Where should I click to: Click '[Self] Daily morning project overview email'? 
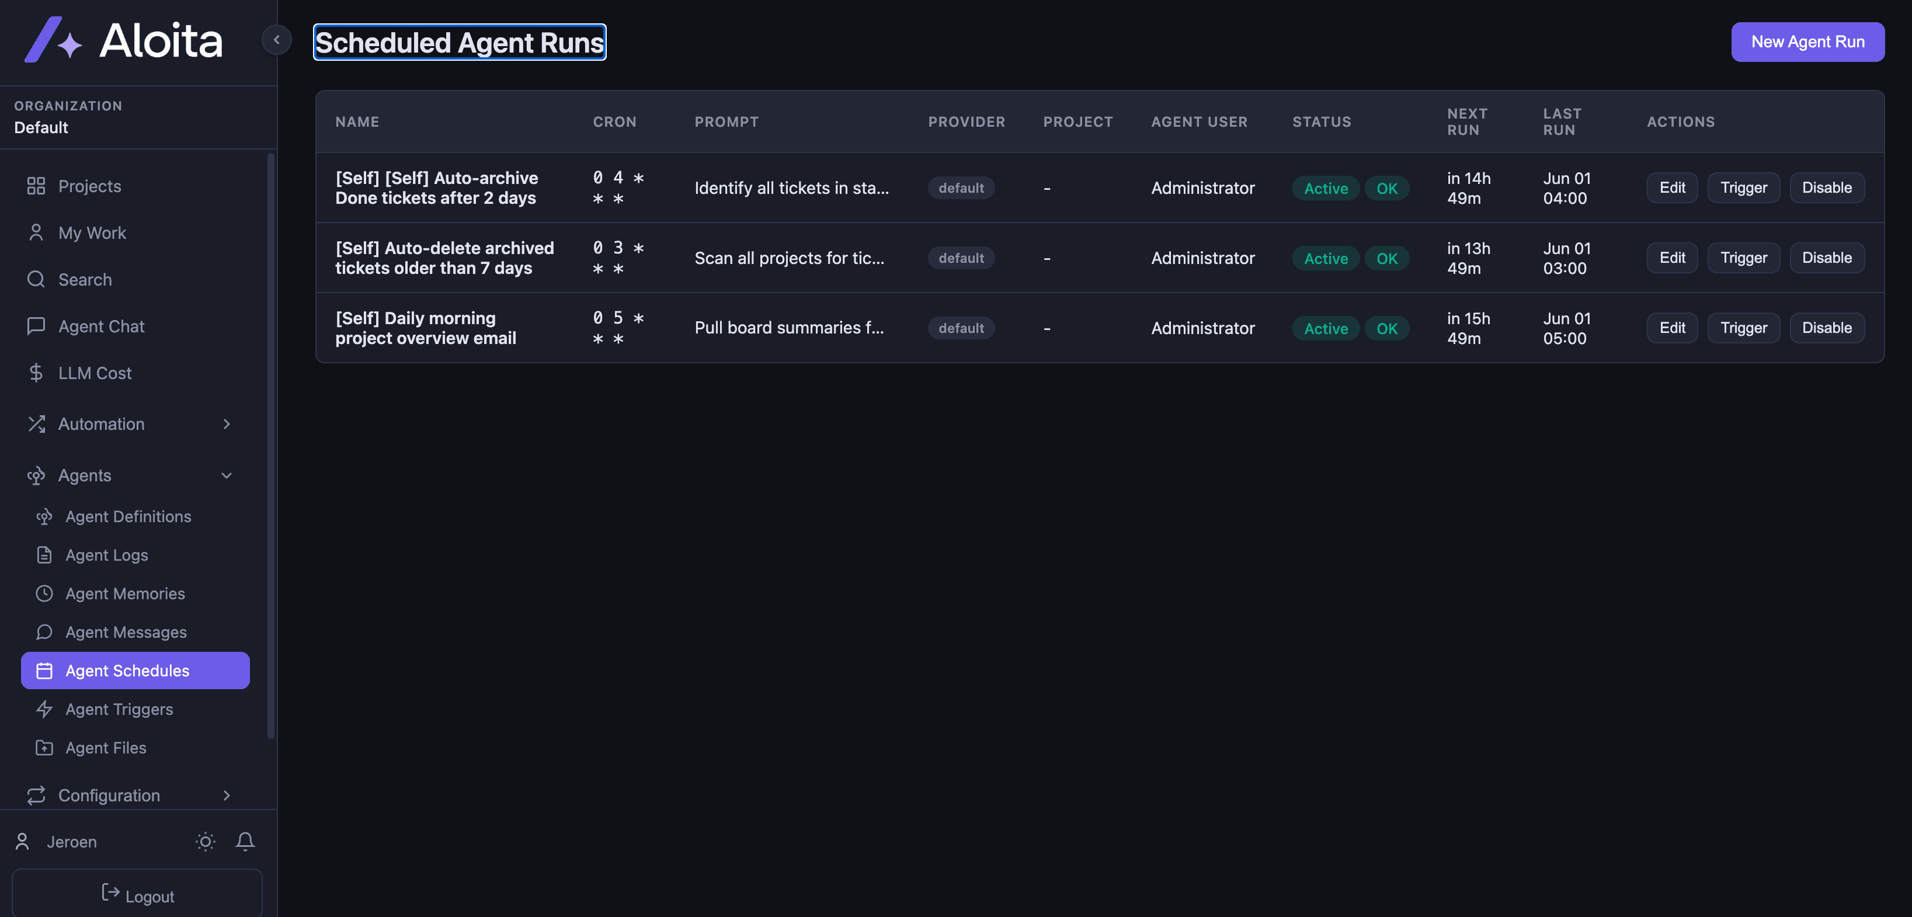pos(425,328)
